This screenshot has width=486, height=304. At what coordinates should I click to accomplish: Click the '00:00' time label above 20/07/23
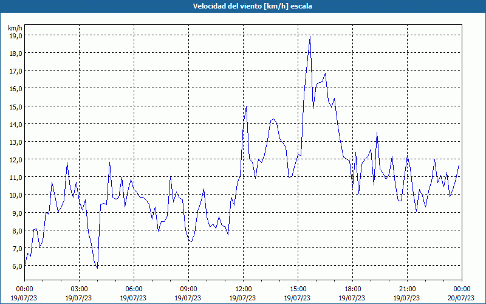tap(462, 289)
